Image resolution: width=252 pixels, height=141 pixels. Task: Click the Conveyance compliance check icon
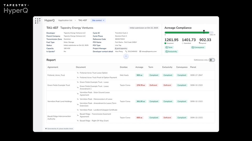[193, 48]
